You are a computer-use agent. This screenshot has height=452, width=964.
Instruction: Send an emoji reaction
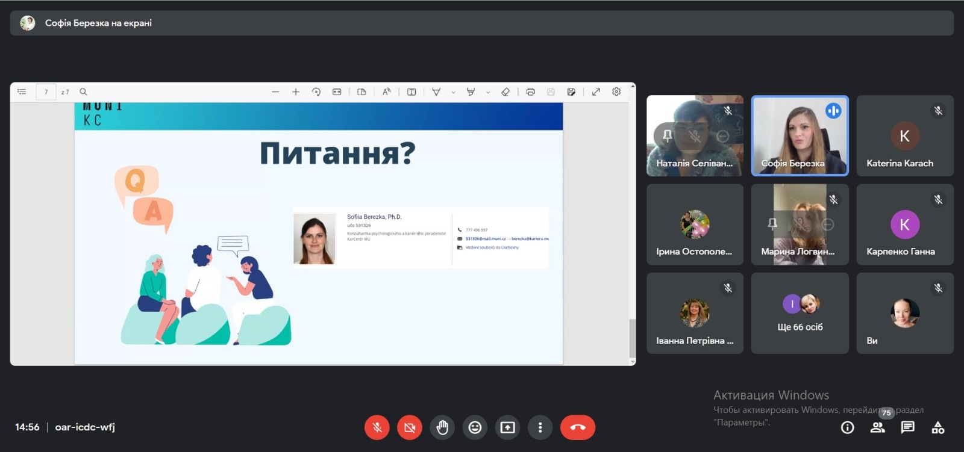pos(475,427)
